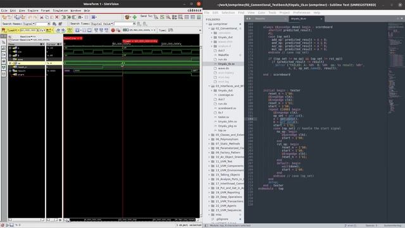This screenshot has width=405, height=228.
Task: Click the next edge arrow icon
Action: pos(63,30)
